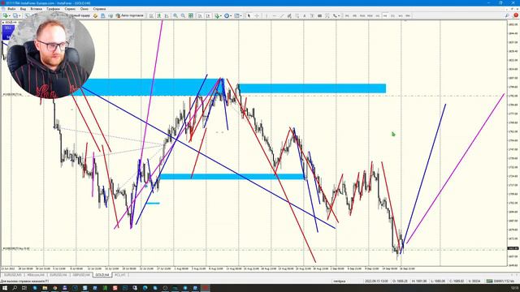Select the rectangle shape drawing tool

(319, 15)
